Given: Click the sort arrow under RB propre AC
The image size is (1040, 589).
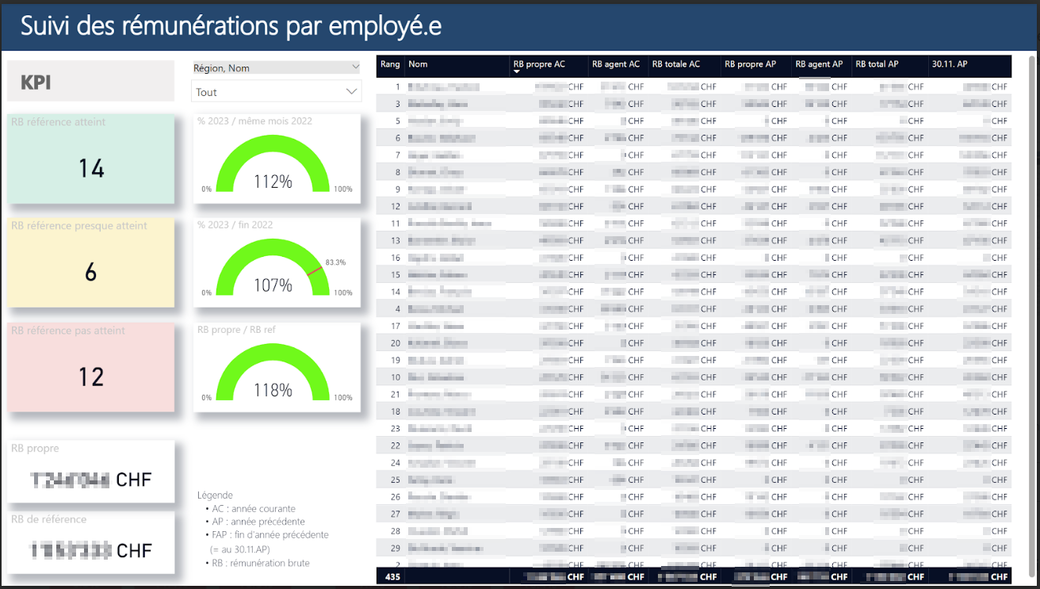Looking at the screenshot, I should click(517, 72).
